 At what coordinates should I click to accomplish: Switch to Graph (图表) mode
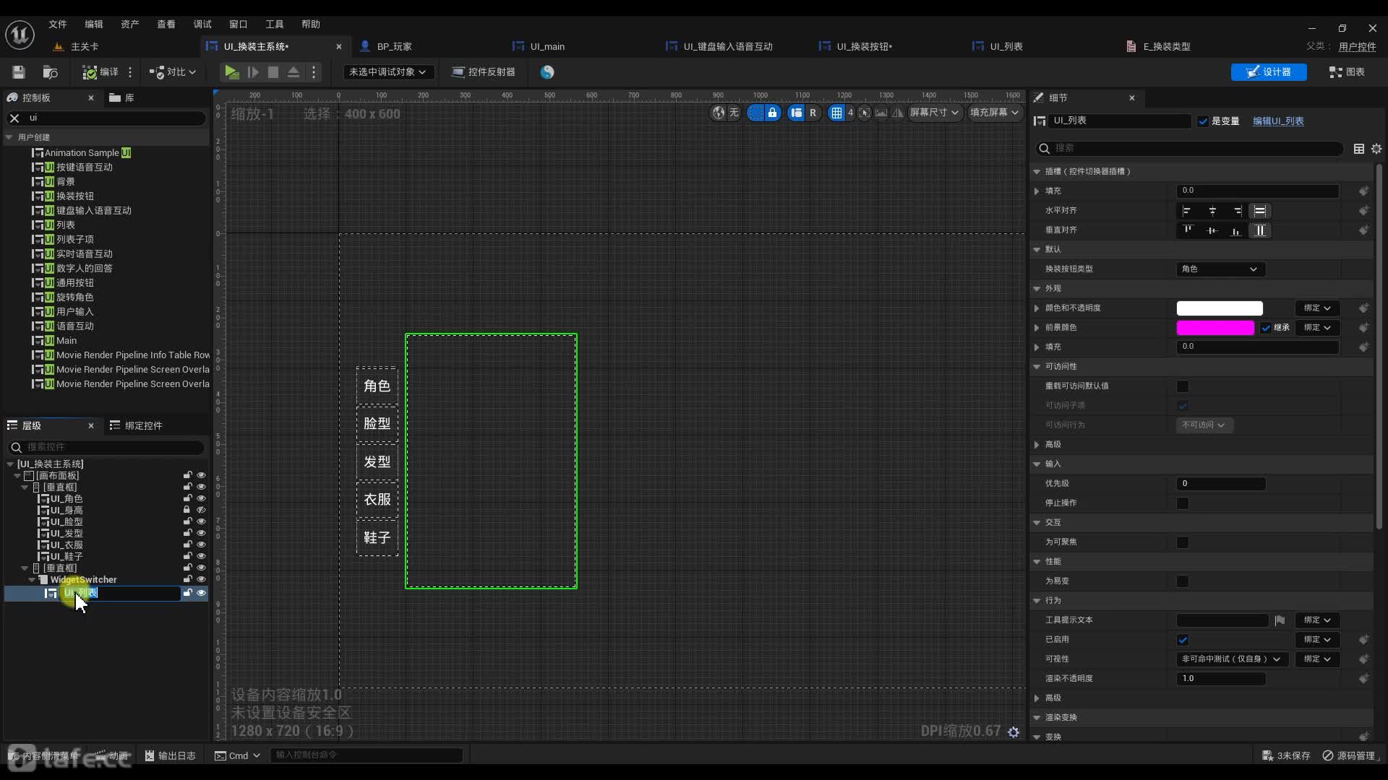coord(1347,72)
